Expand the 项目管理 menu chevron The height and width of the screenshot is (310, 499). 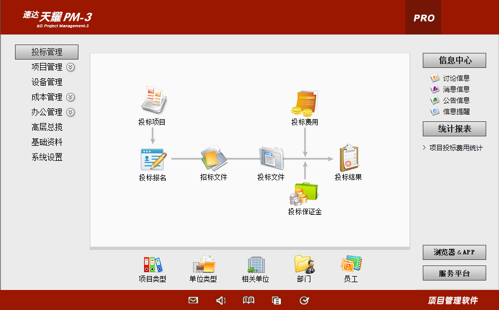(71, 67)
